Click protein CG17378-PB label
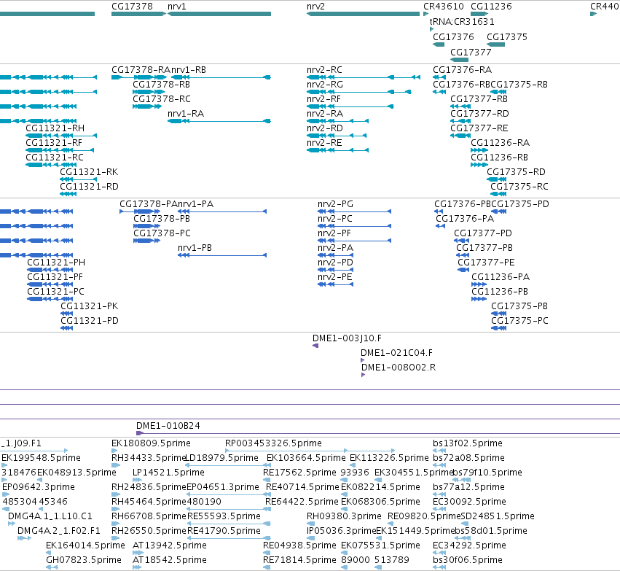The width and height of the screenshot is (620, 571). click(x=161, y=219)
